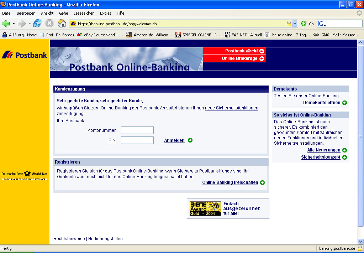Click green arrow next to Online-Banking freischalten
The image size is (364, 253).
coord(262,182)
